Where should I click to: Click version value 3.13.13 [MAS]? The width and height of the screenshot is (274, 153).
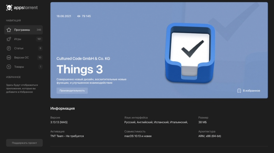pos(59,122)
